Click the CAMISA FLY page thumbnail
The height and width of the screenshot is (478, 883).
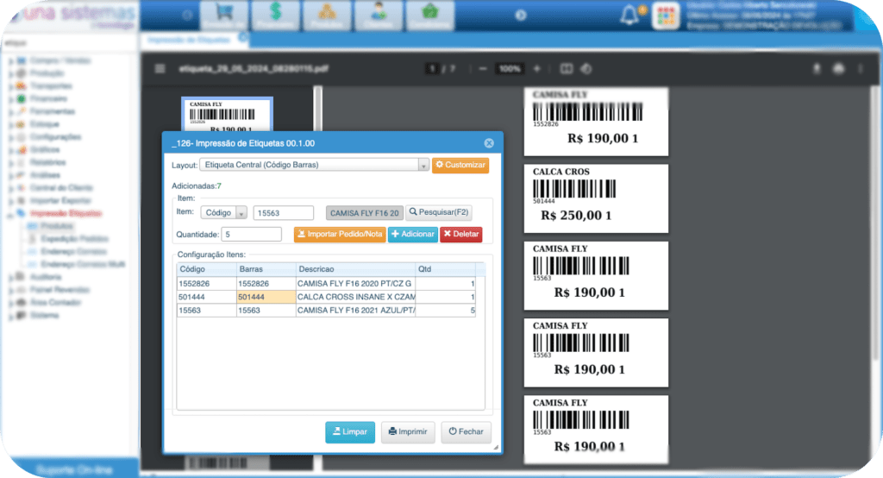(229, 116)
